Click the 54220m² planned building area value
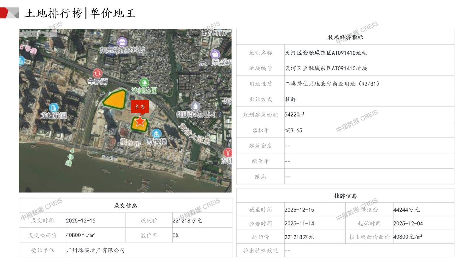 pyautogui.click(x=295, y=115)
